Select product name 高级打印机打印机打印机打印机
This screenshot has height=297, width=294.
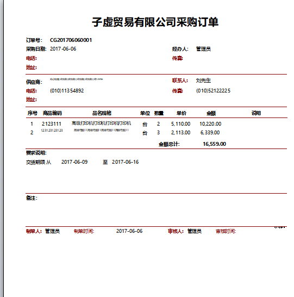(101, 123)
